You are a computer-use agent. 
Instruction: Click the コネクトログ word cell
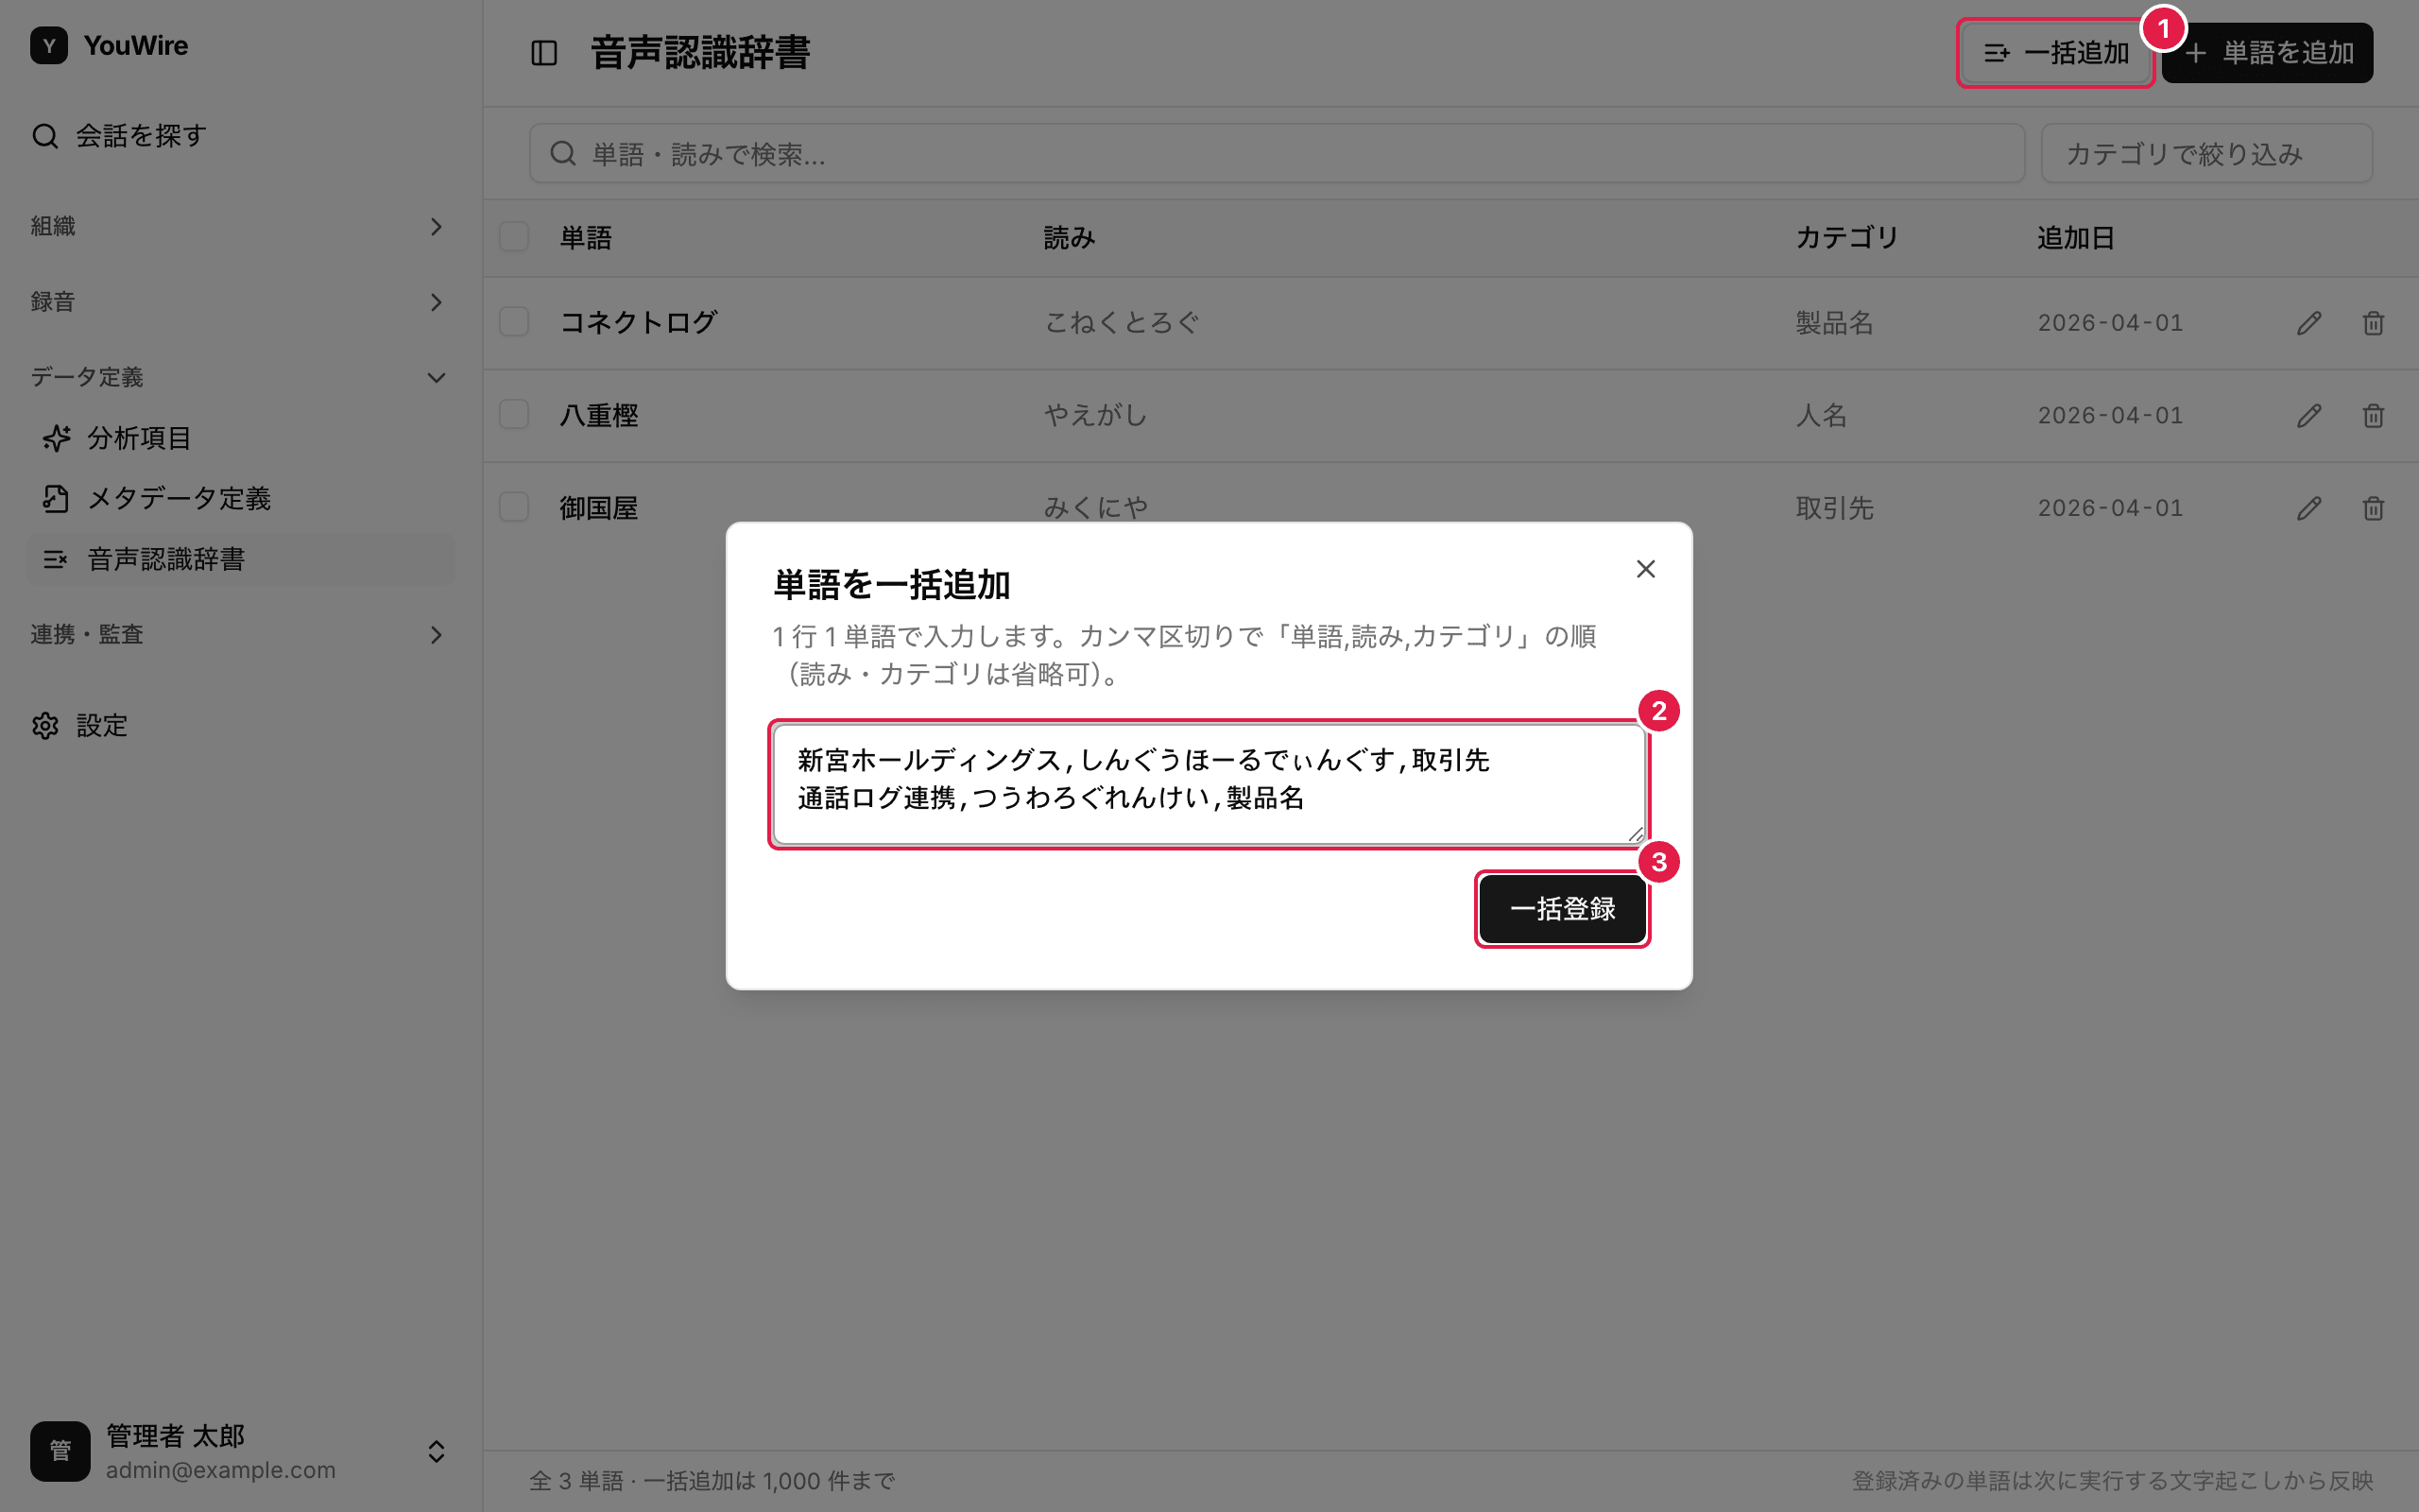tap(638, 323)
